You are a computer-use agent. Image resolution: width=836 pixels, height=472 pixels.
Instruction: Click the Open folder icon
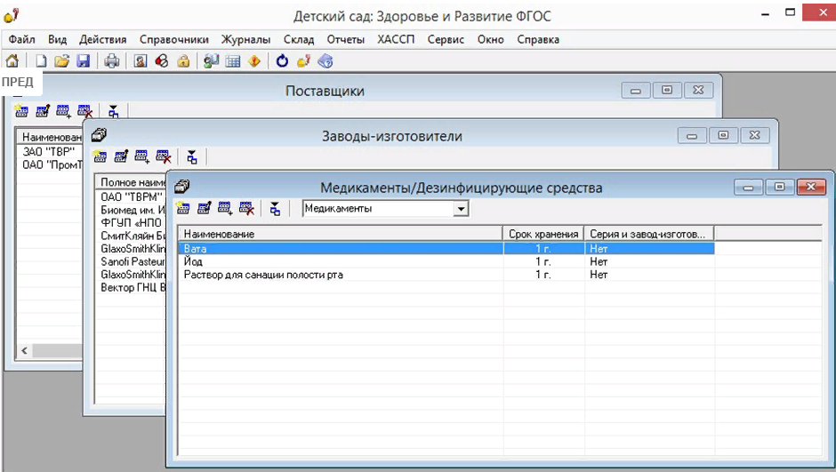coord(61,61)
